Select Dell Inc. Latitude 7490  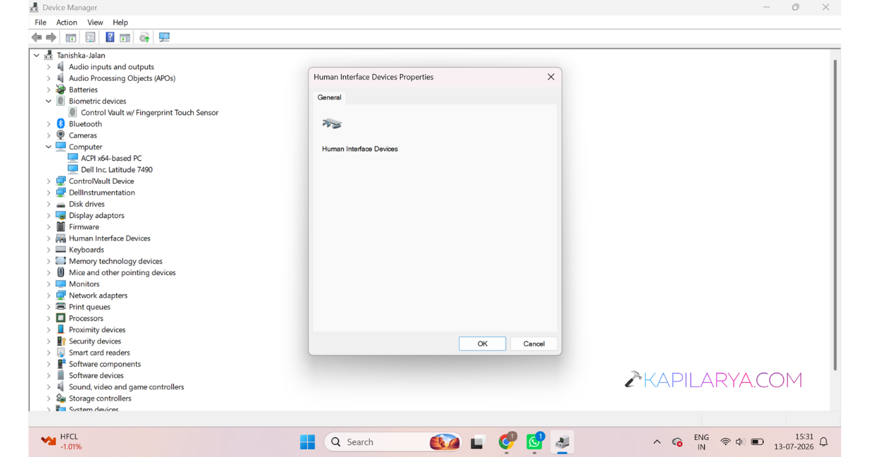click(117, 170)
